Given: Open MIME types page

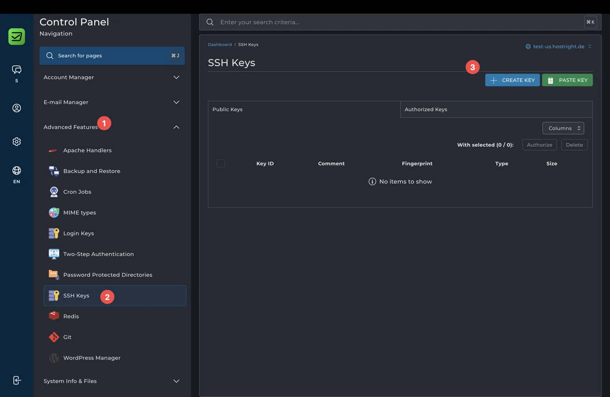Looking at the screenshot, I should tap(115, 213).
